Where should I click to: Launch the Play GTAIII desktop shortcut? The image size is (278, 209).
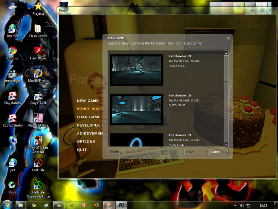click(38, 98)
